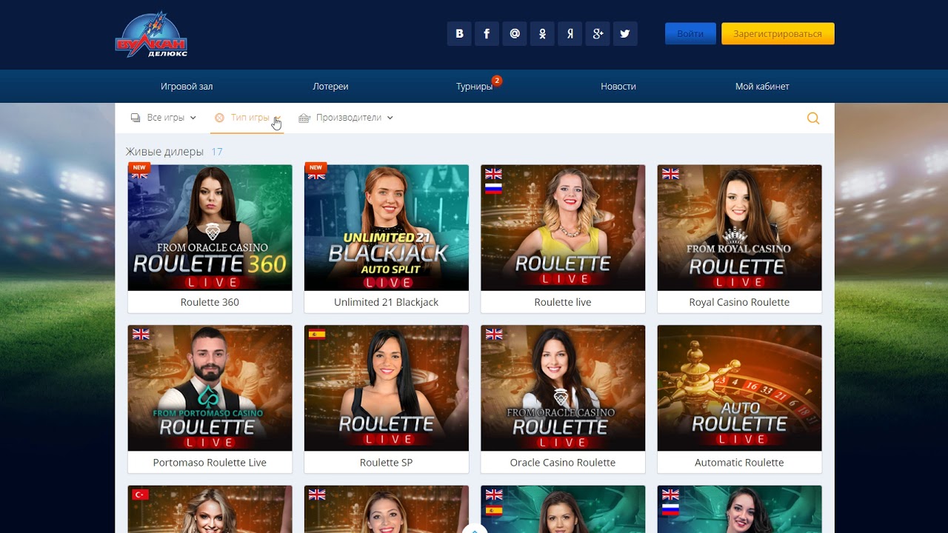Open the Roulette SP game thumbnail
Screen dimensions: 948x533
pyautogui.click(x=387, y=388)
